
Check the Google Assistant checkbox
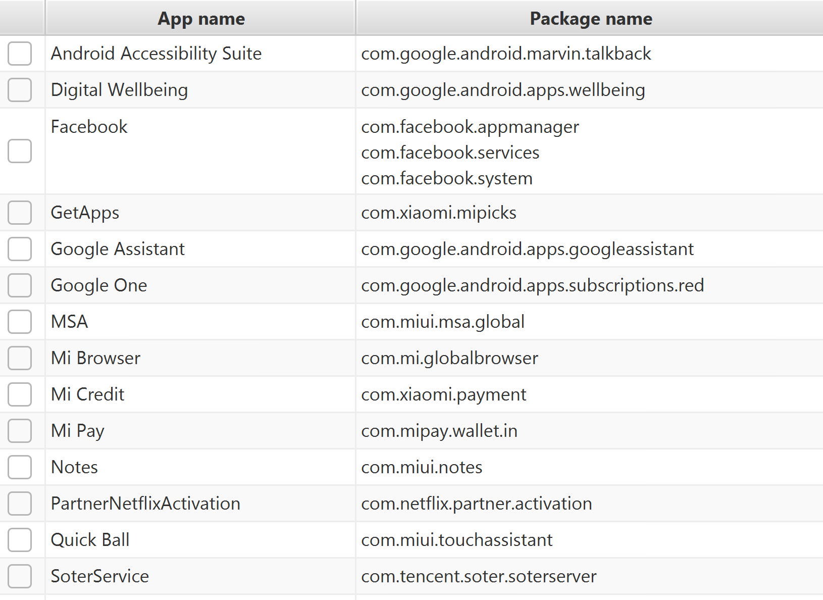coord(20,249)
